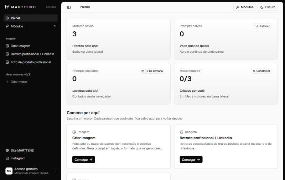Select Retrato profissional / LinkedIn sidebar item
The image size is (285, 180).
(x=31, y=54)
